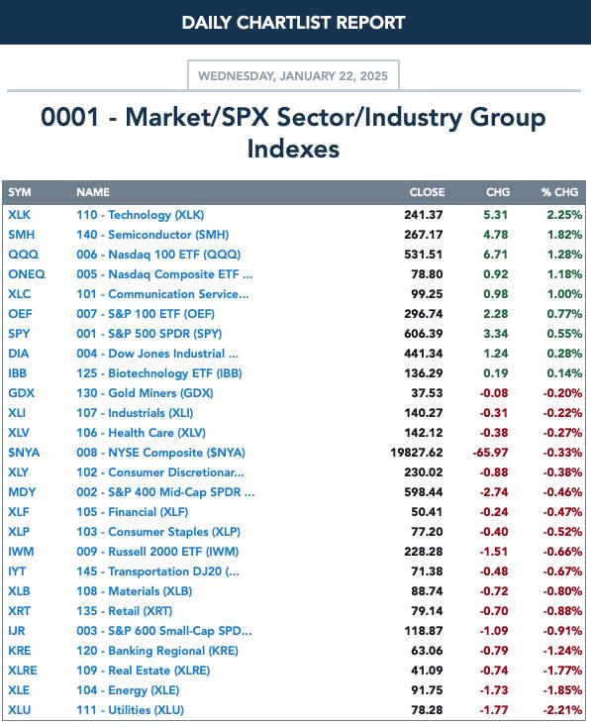The height and width of the screenshot is (727, 591).
Task: Click the XLU symbol link
Action: [x=19, y=710]
